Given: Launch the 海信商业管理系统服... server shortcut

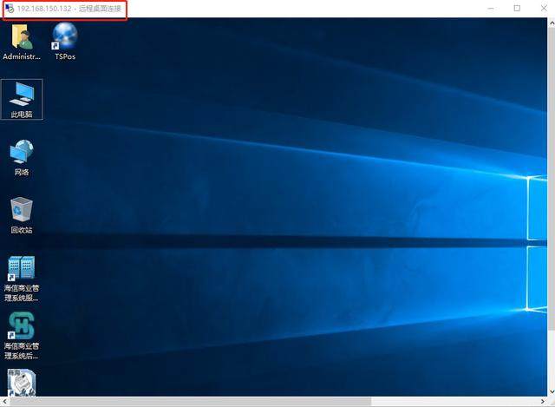Looking at the screenshot, I should pyautogui.click(x=22, y=279).
